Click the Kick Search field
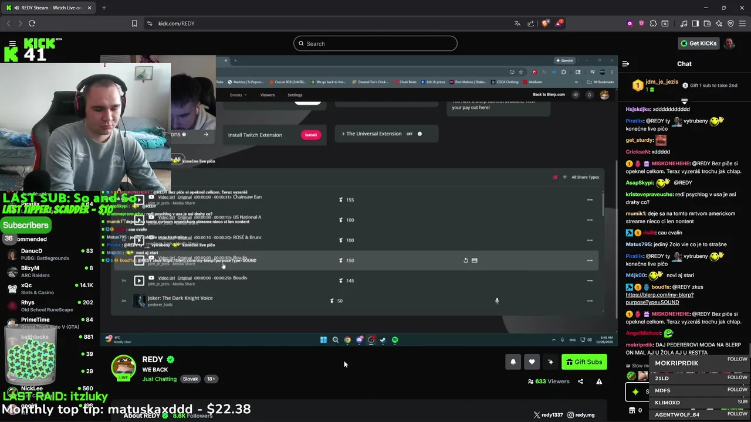 point(375,43)
